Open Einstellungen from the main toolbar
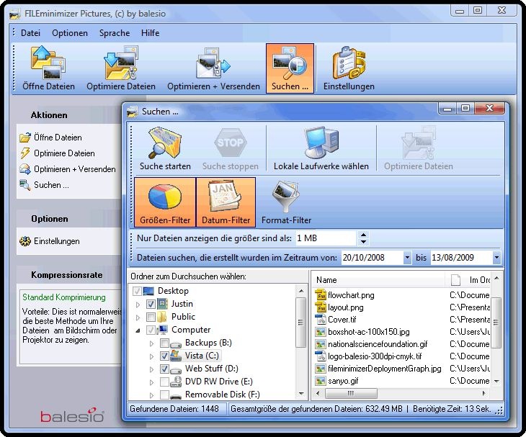 [349, 63]
